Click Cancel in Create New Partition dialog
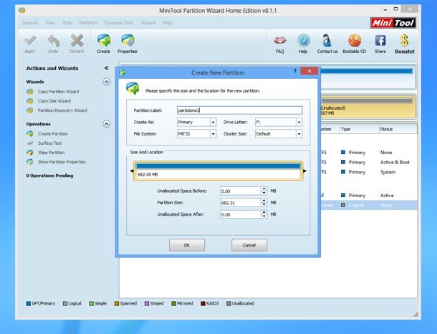This screenshot has height=334, width=437. coord(249,245)
